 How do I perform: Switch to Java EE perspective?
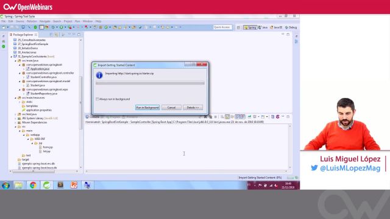point(276,27)
